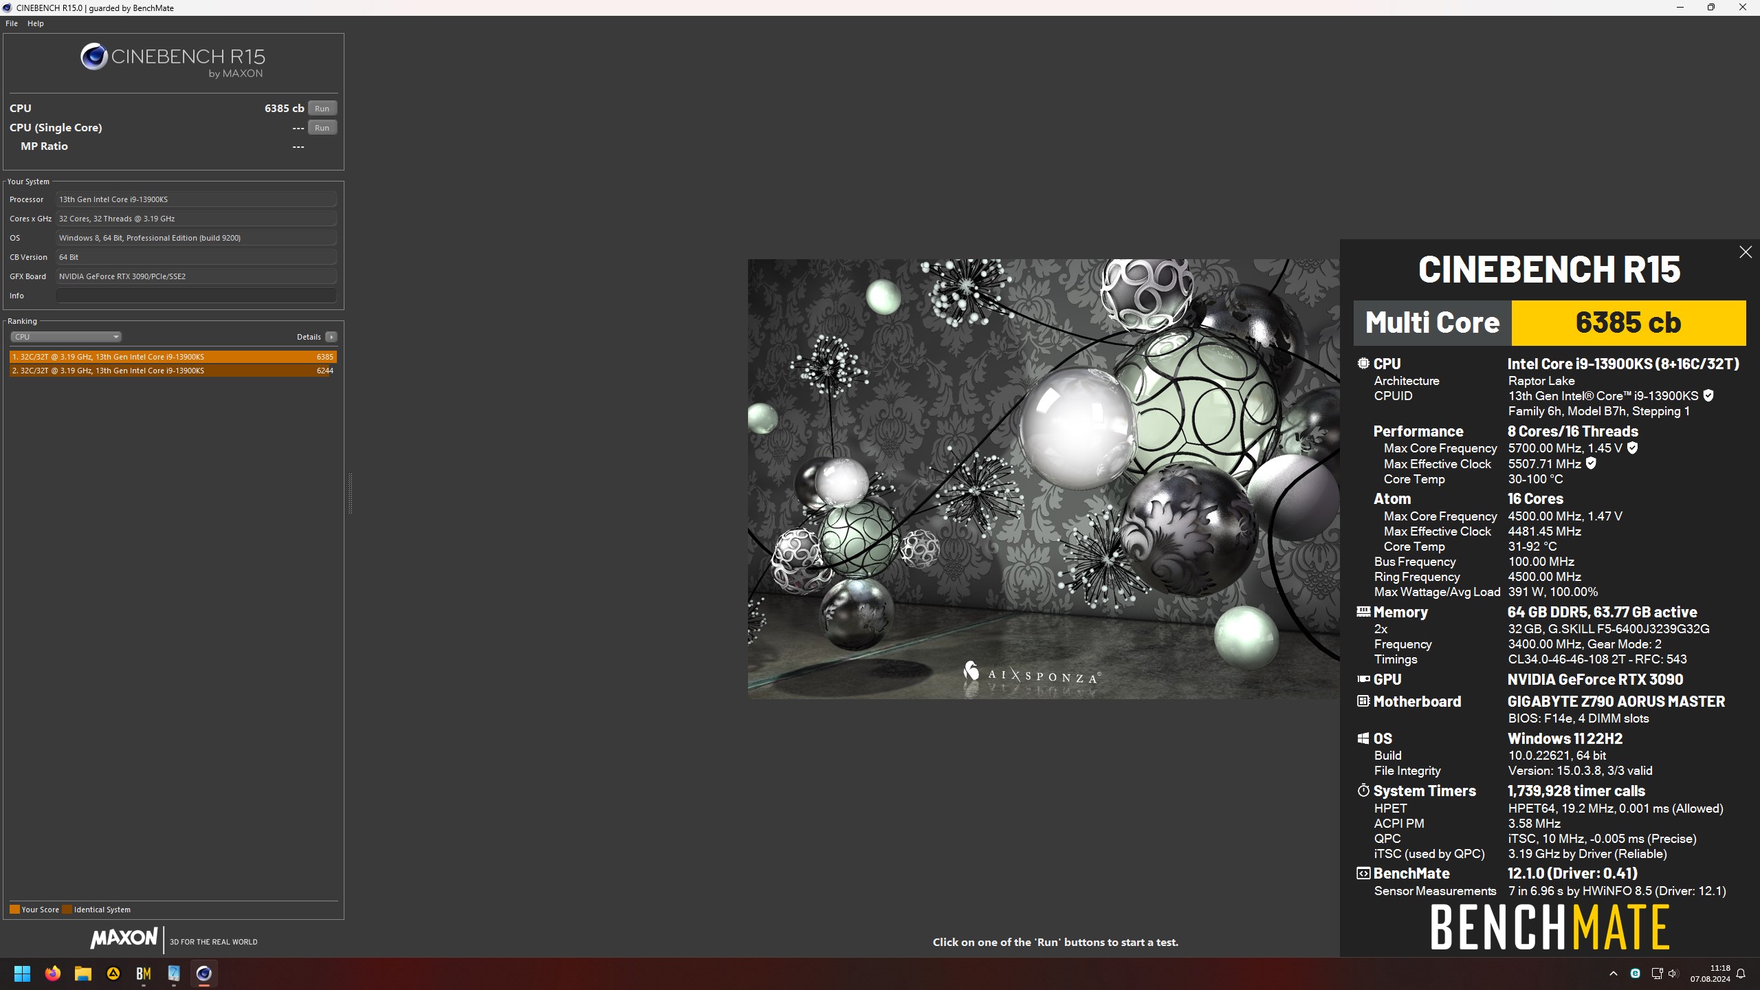Open the blue document taskbar app

point(174,973)
